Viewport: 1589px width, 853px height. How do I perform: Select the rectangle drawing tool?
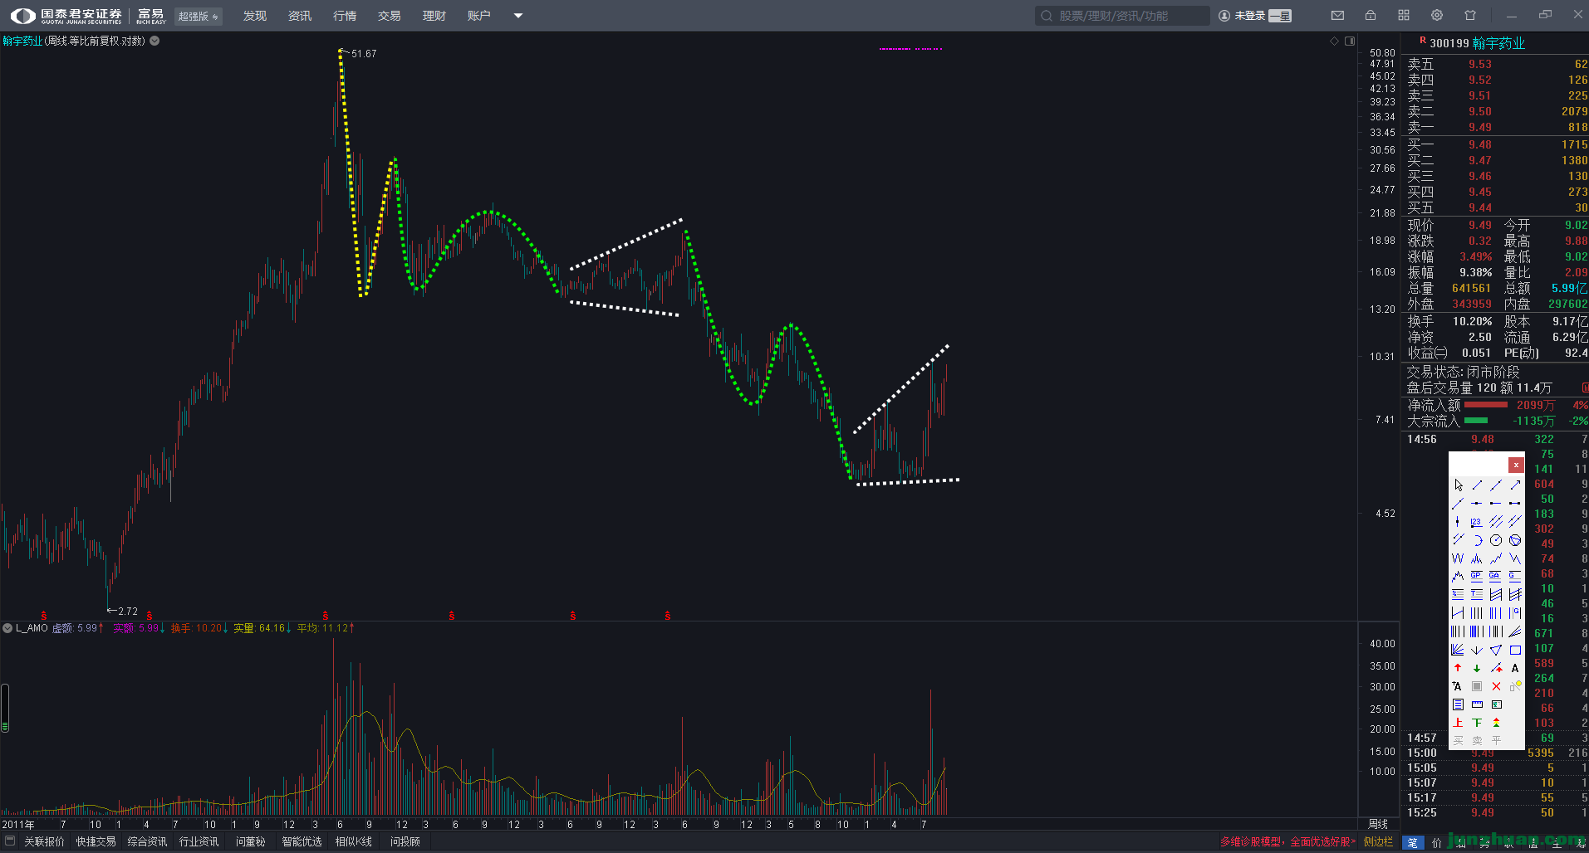(1515, 650)
